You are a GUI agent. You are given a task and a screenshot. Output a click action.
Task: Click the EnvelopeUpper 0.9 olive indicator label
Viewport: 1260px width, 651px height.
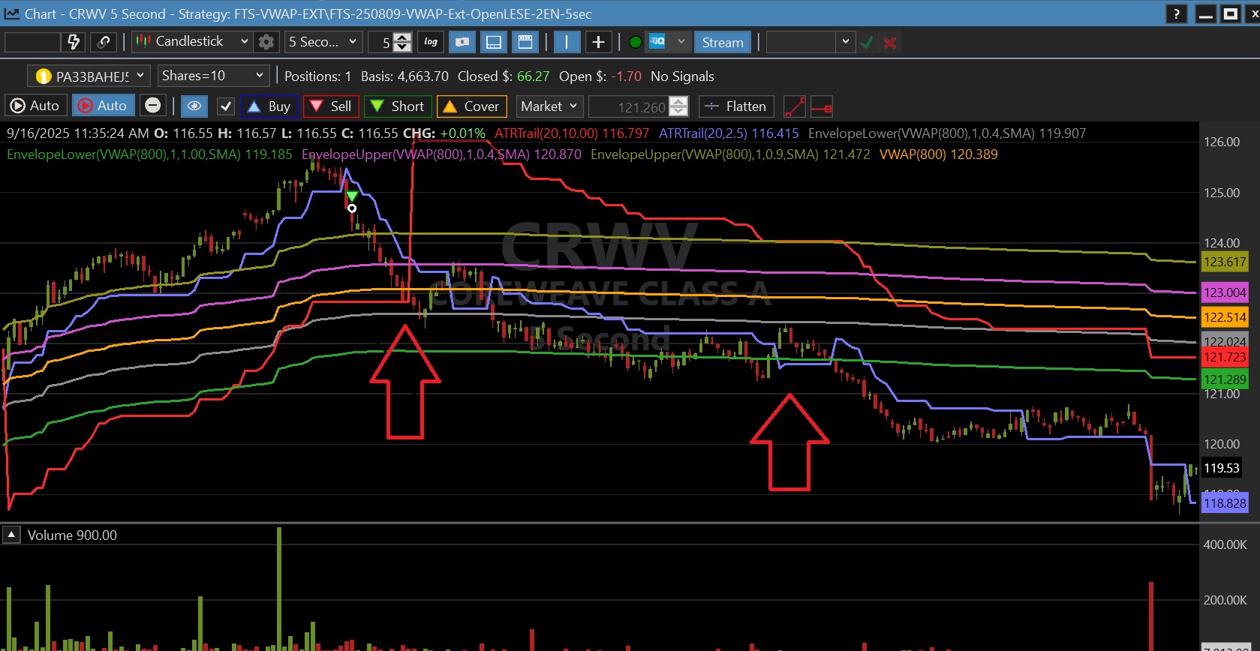730,154
